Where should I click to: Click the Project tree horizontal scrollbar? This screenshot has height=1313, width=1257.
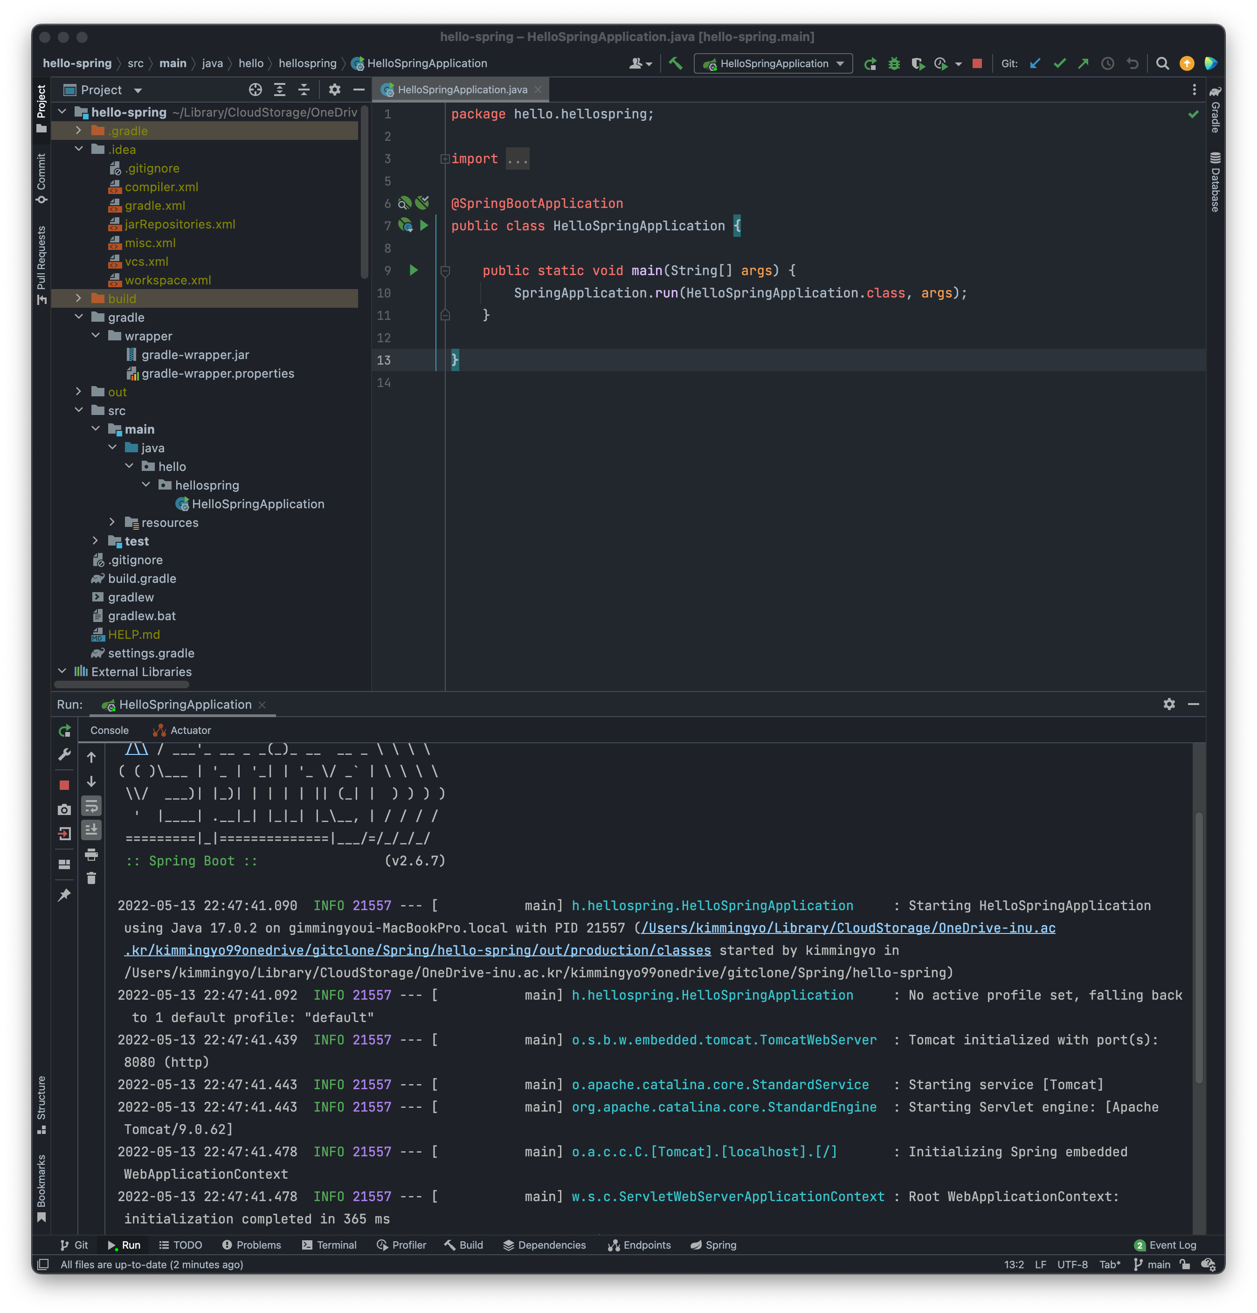pyautogui.click(x=122, y=684)
